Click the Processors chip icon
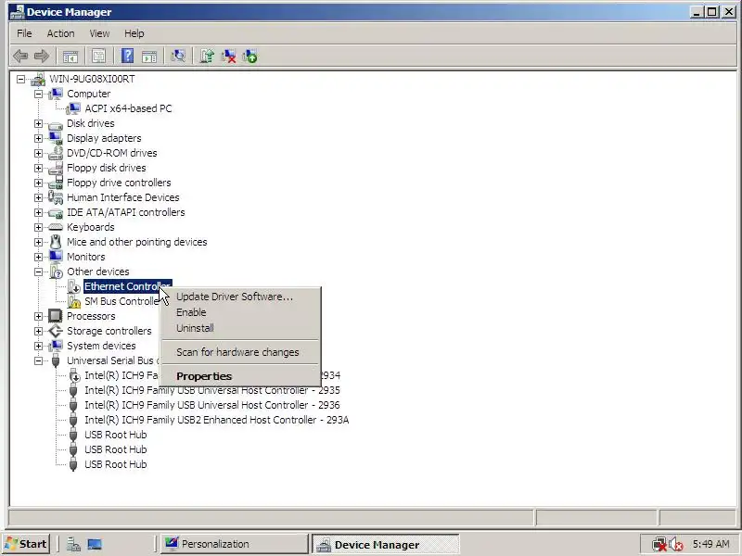Screen dimensions: 742x556 tap(56, 316)
